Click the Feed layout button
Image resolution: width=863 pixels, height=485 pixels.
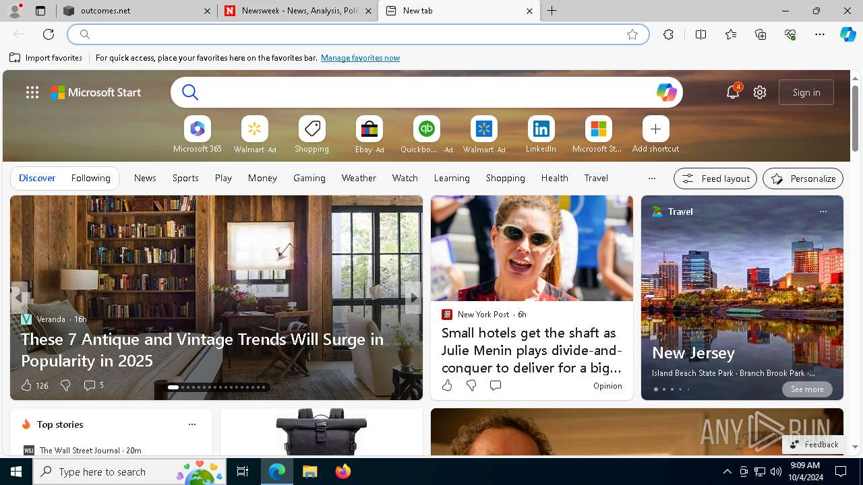tap(715, 179)
